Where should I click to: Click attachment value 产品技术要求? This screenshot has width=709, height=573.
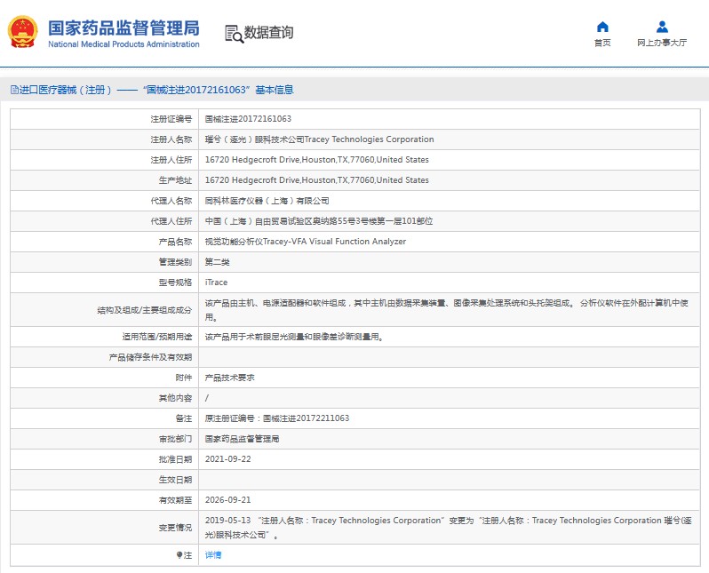tap(230, 378)
